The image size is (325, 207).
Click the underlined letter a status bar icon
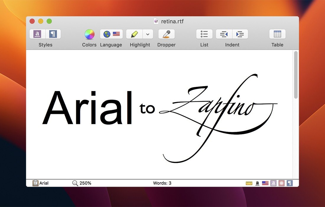(257, 183)
